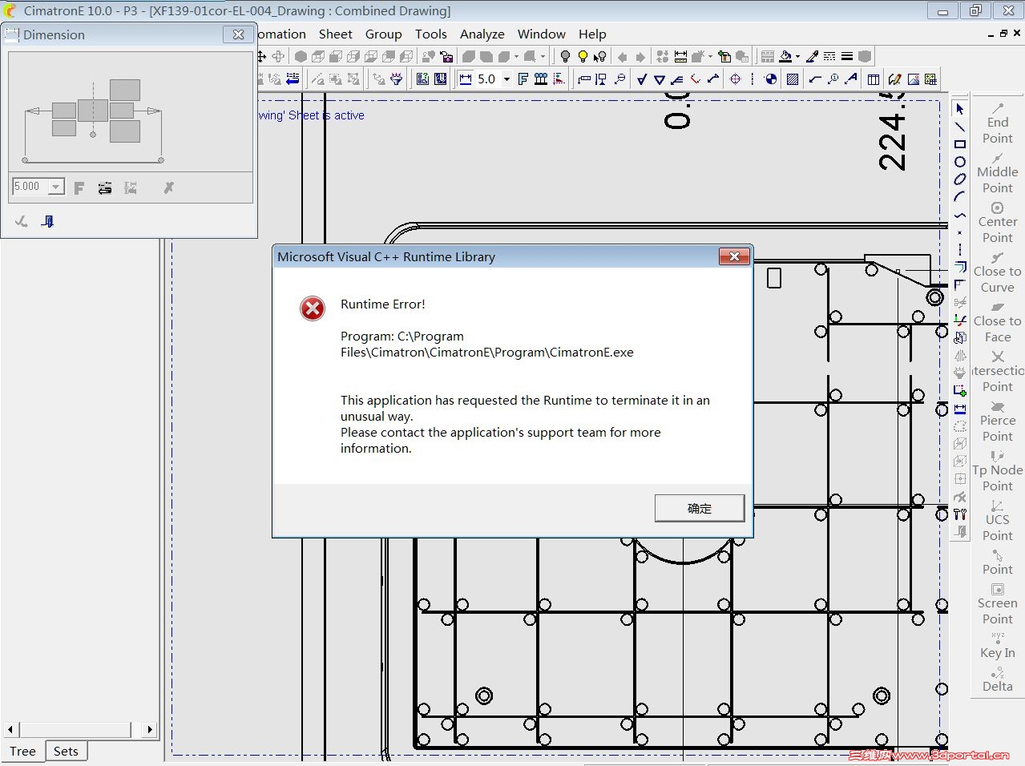Click the blue exit door icon in the Dimension panel
Screen dimensions: 1025x766
(47, 221)
